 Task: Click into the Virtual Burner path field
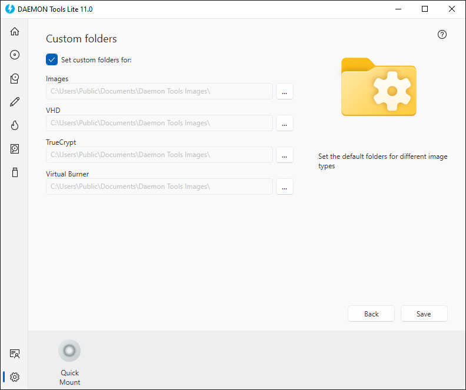[x=159, y=186]
